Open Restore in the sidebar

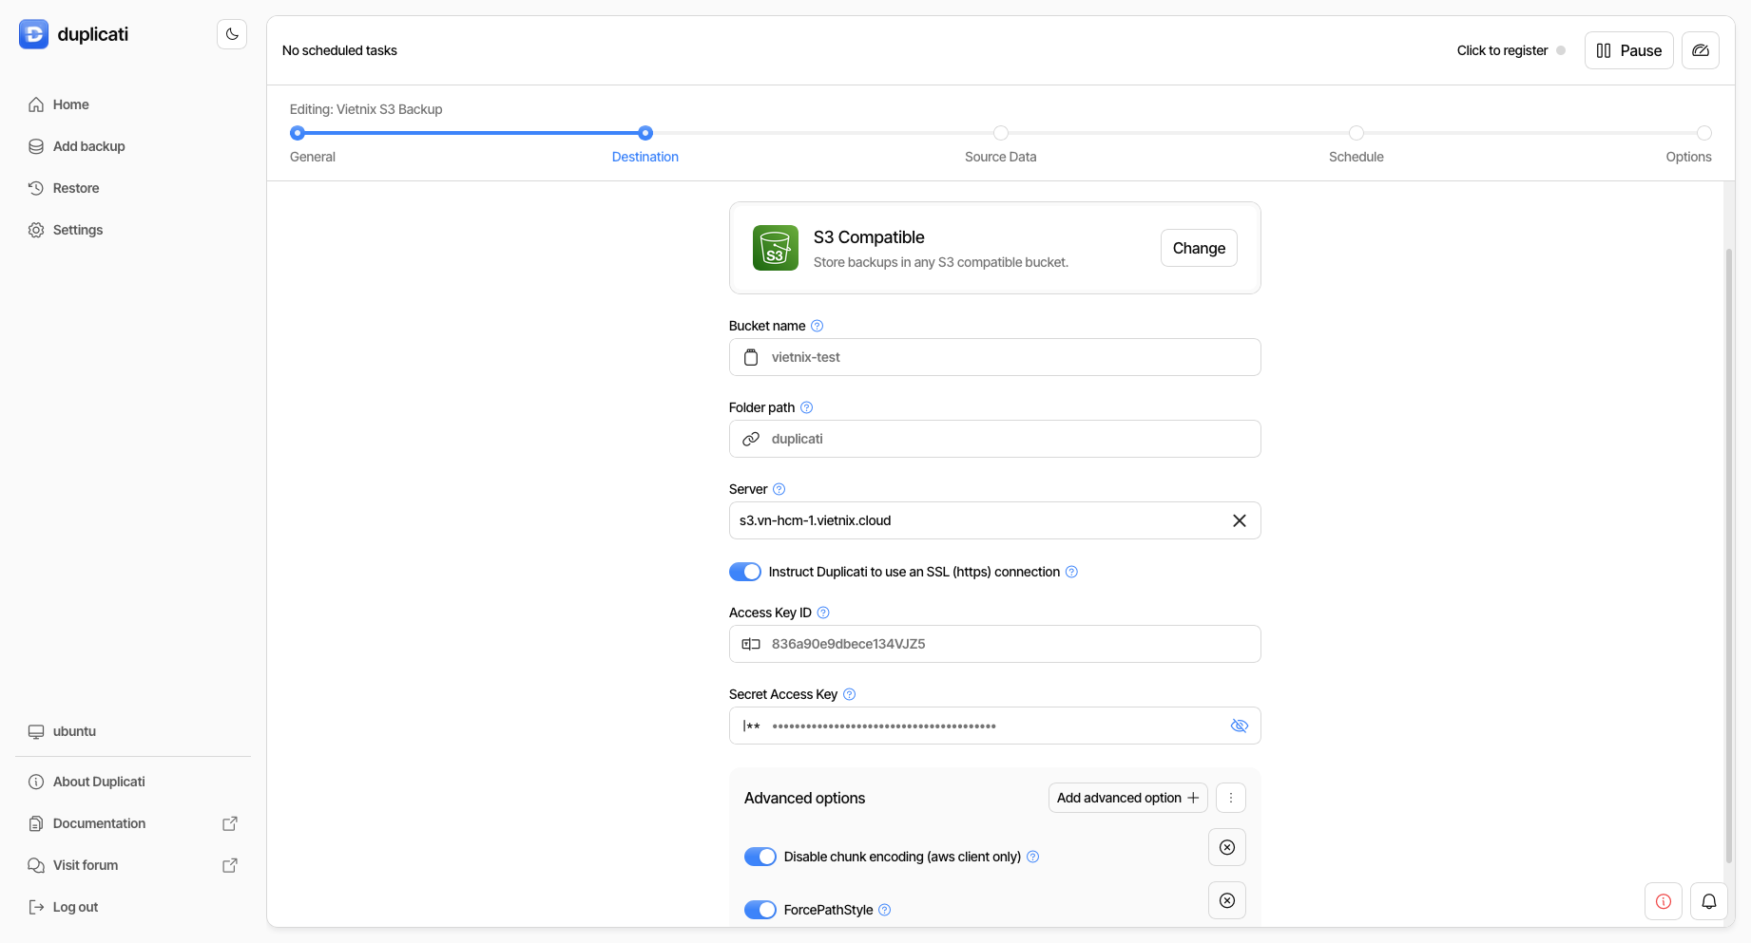76,188
